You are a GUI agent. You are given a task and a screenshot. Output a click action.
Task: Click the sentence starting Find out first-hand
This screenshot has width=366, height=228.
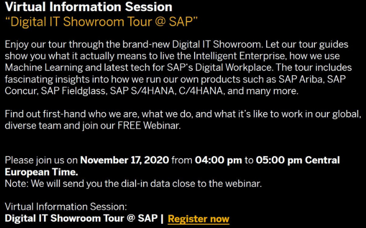183,120
